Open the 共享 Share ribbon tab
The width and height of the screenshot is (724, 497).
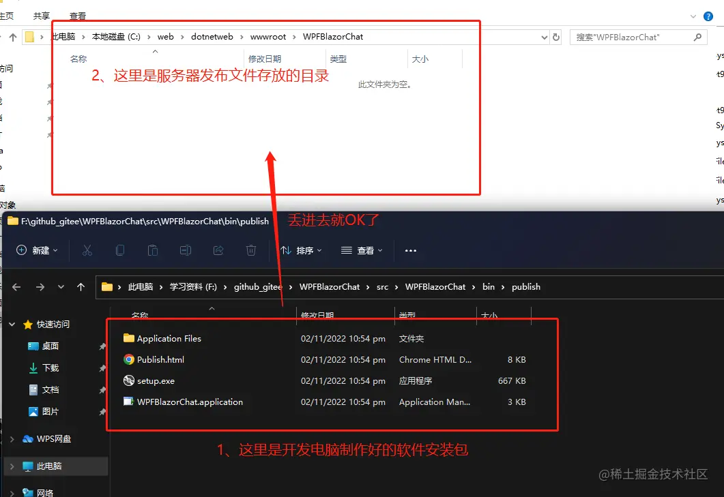[42, 16]
